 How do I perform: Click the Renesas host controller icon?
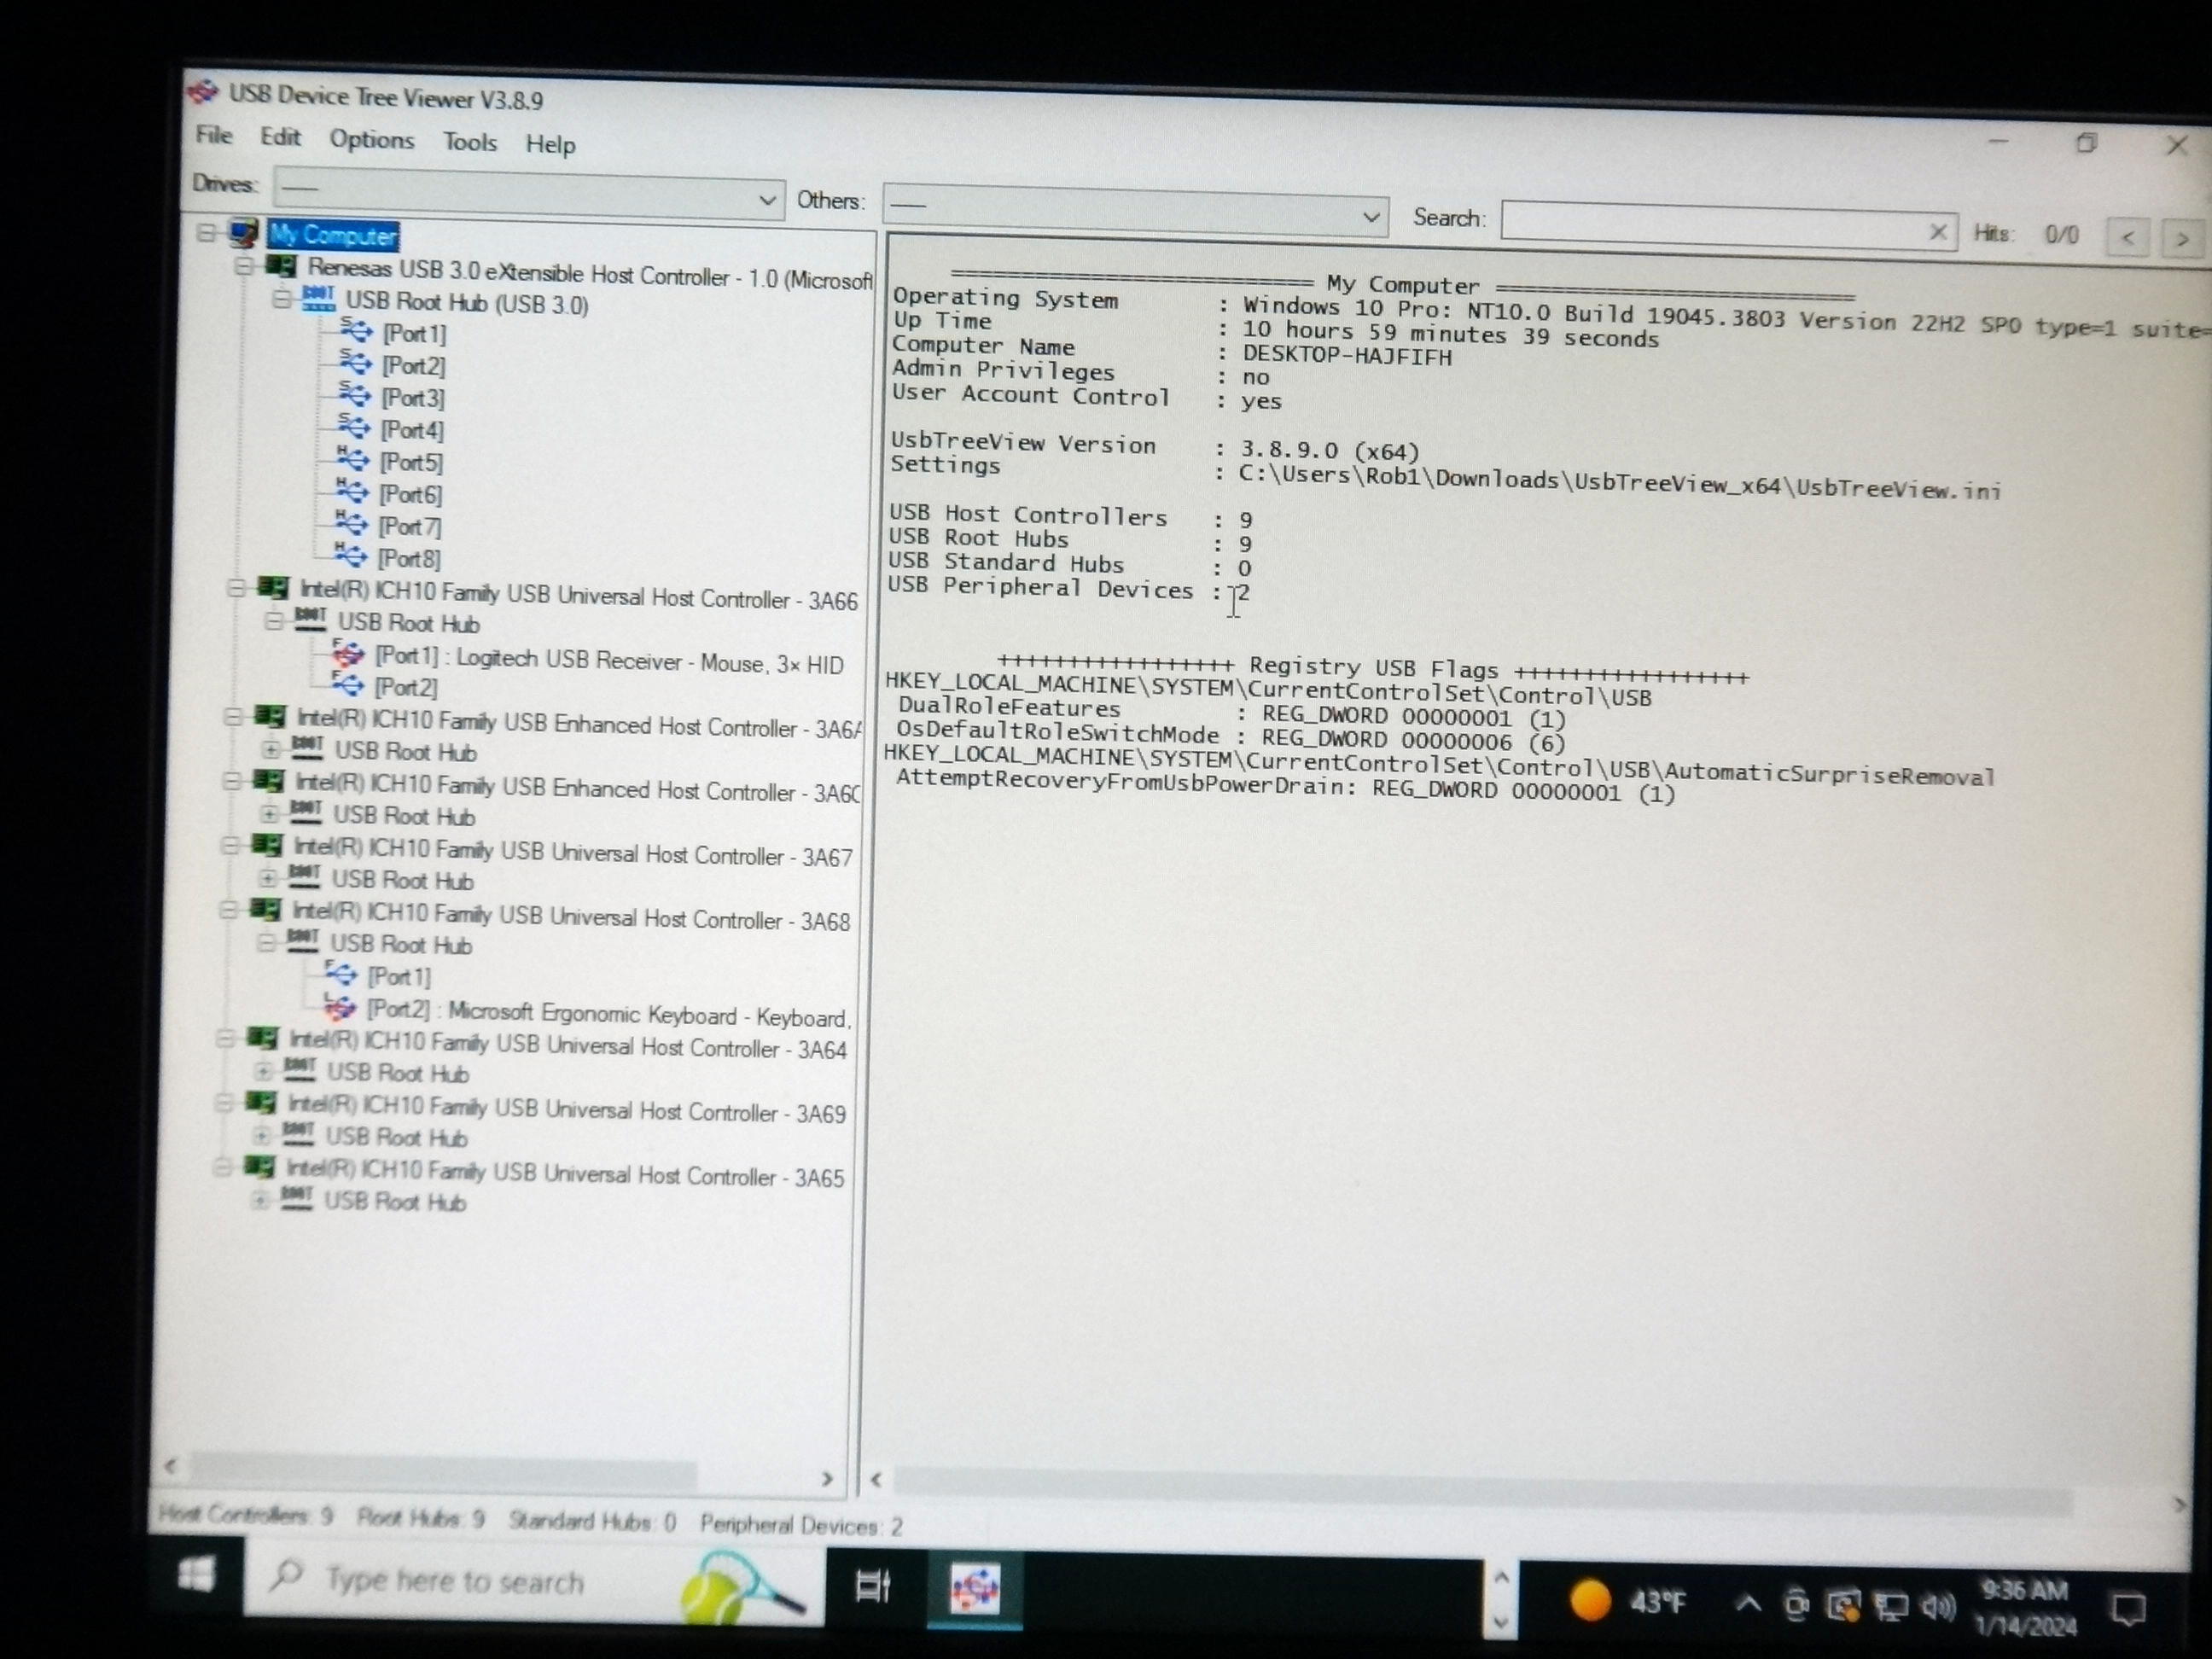pos(281,266)
